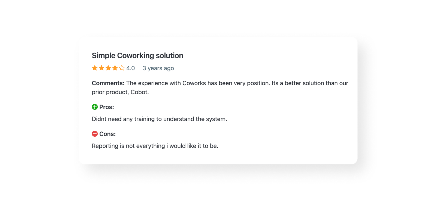
Task: Click the word Coworks in comments
Action: click(x=194, y=83)
